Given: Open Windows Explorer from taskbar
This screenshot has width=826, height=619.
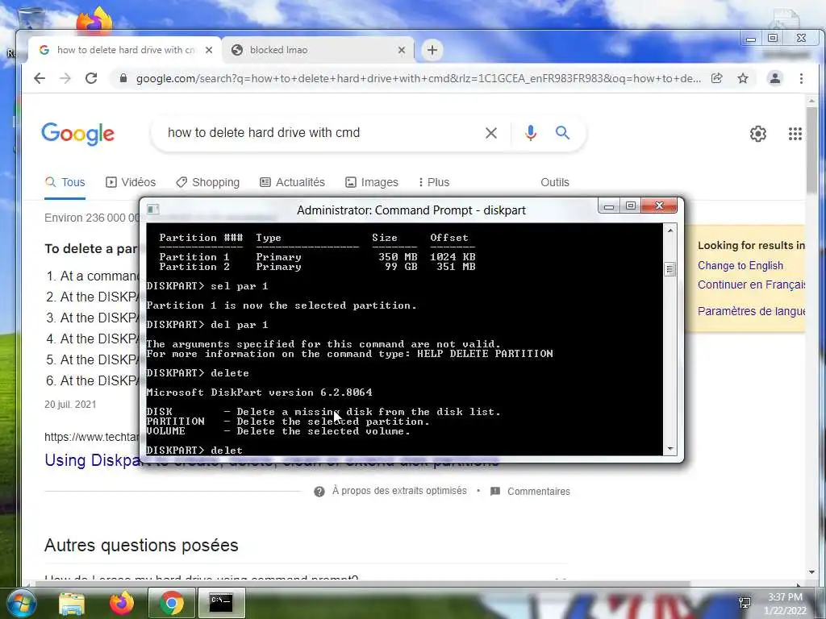Looking at the screenshot, I should pos(72,604).
